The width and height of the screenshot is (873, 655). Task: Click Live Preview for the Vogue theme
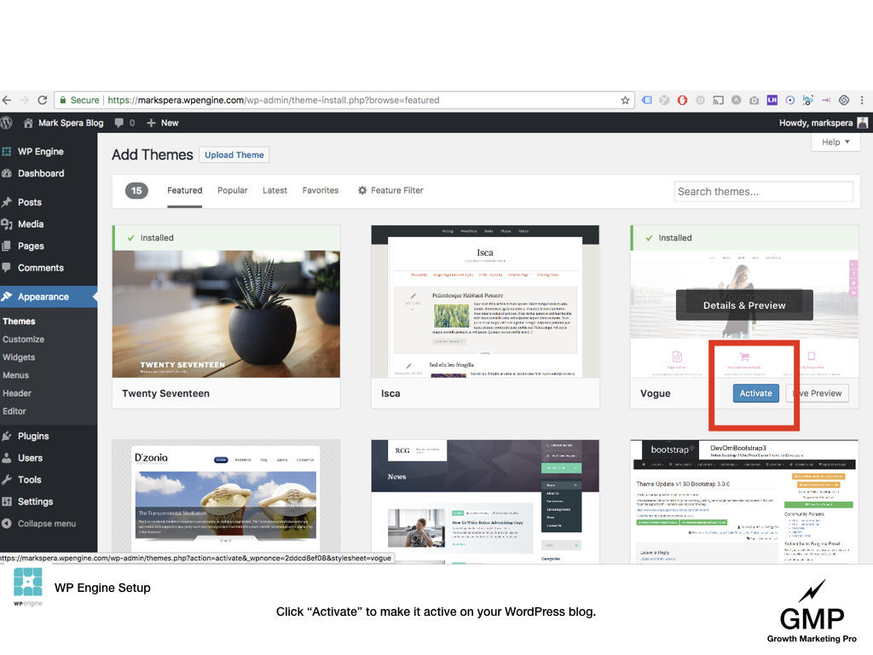(818, 393)
